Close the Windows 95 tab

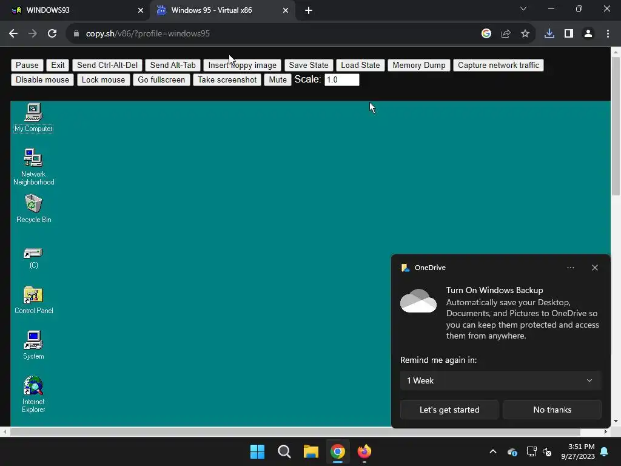285,10
